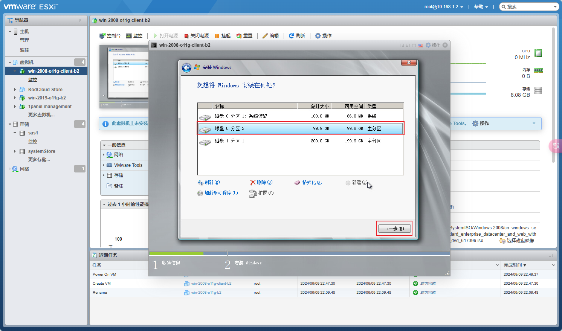Click 删除(D) to delete the partition
562x331 pixels.
click(x=261, y=183)
